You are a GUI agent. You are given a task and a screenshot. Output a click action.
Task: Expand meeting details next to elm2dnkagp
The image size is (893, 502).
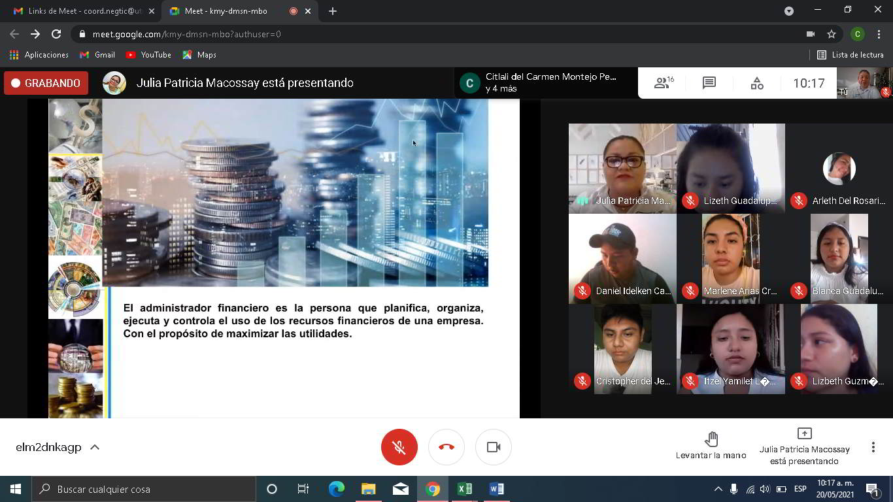coord(95,447)
